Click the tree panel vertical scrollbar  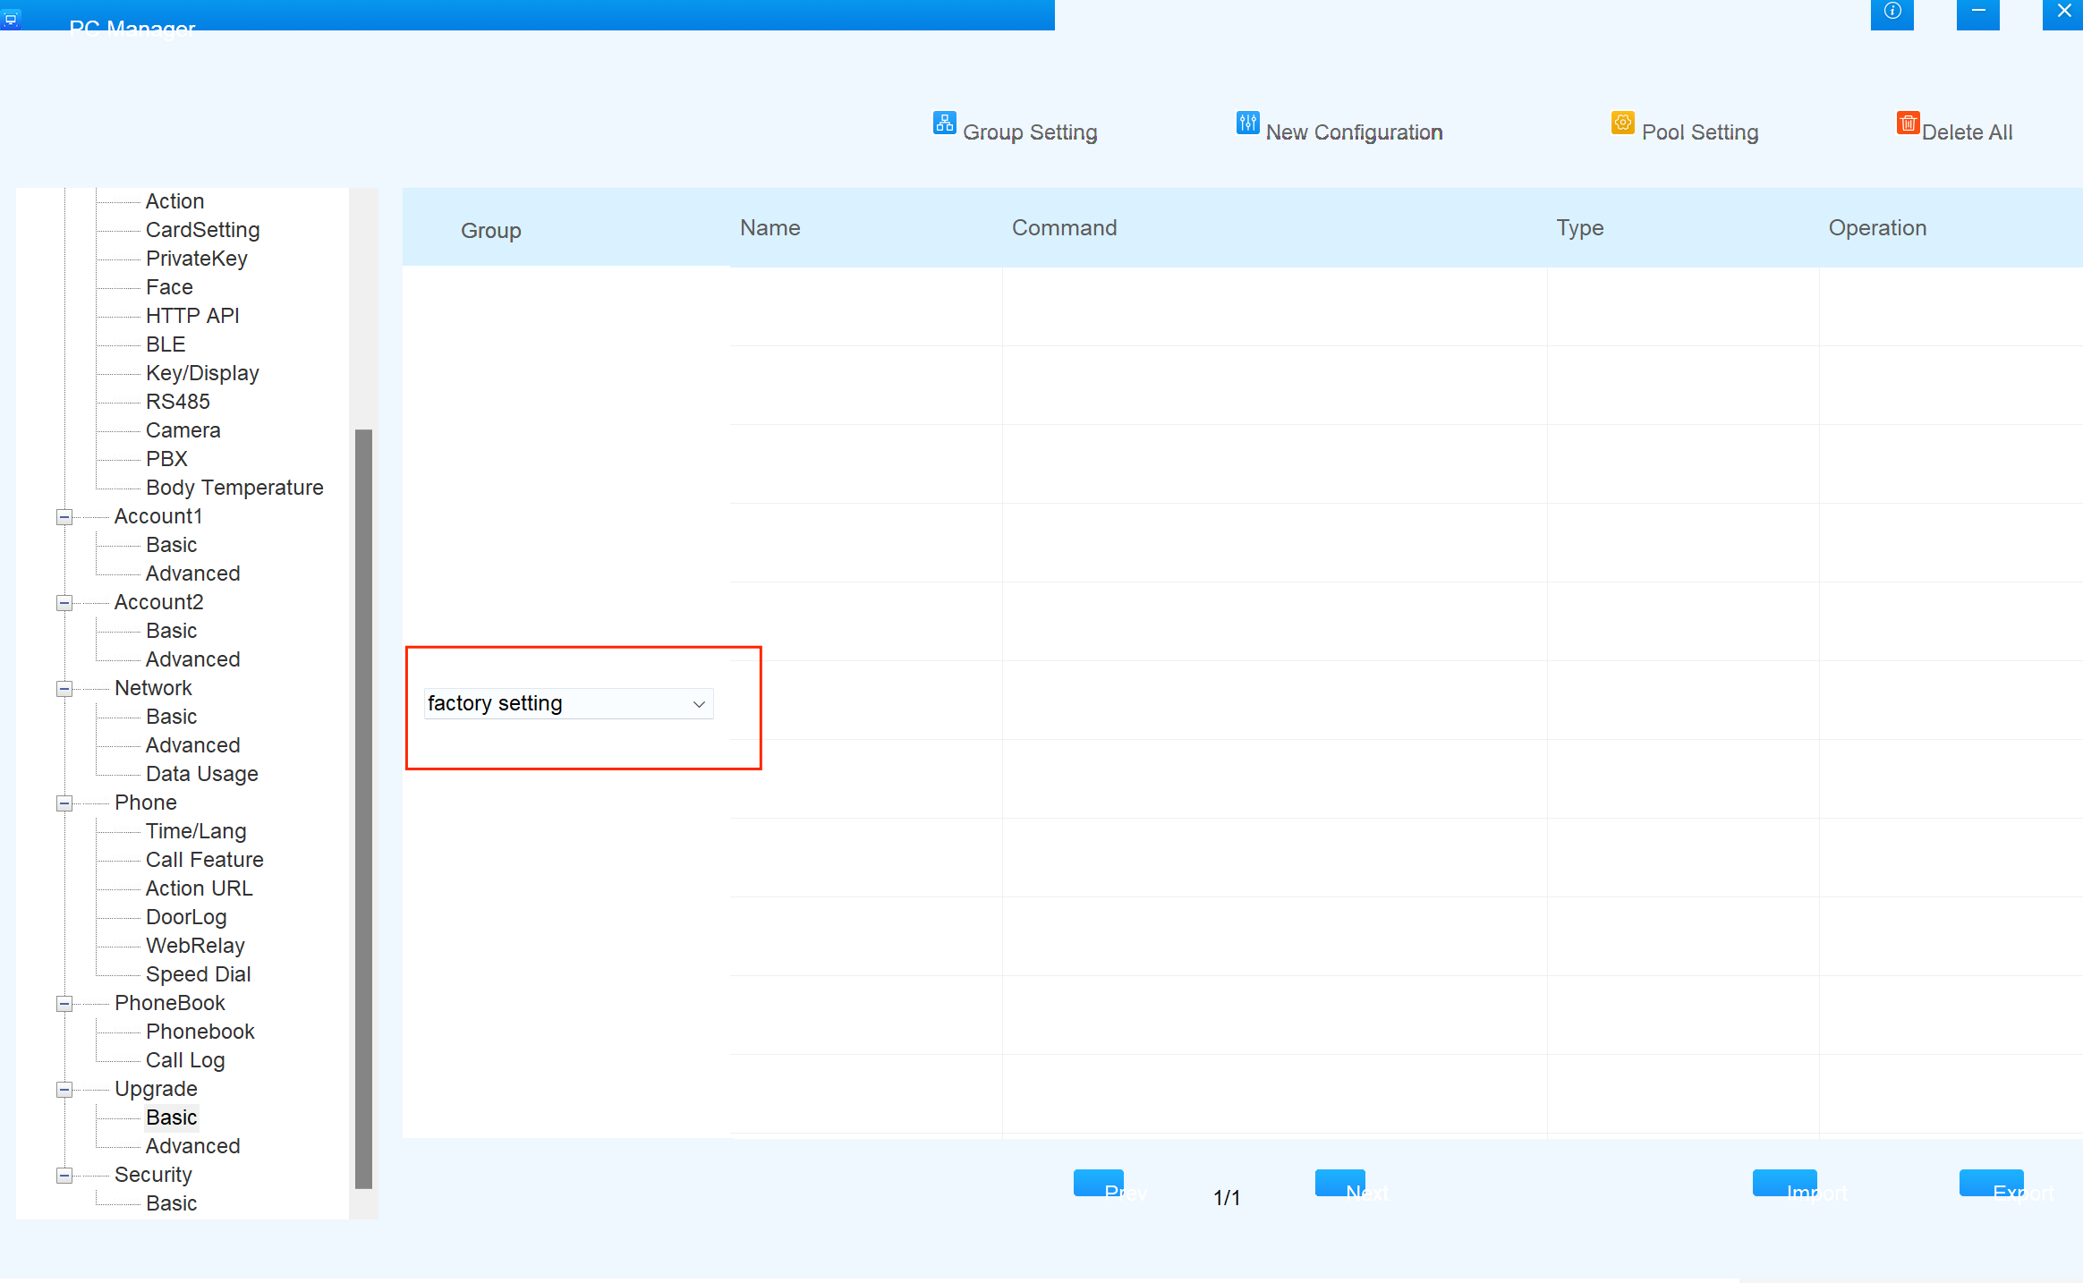click(363, 809)
